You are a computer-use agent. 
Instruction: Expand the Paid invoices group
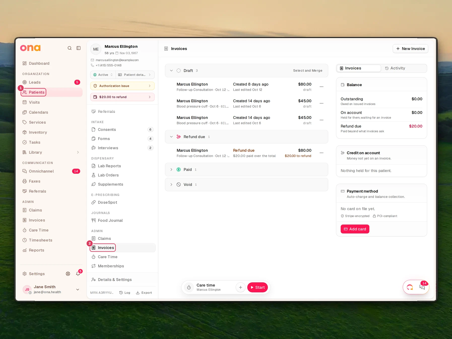pyautogui.click(x=171, y=169)
